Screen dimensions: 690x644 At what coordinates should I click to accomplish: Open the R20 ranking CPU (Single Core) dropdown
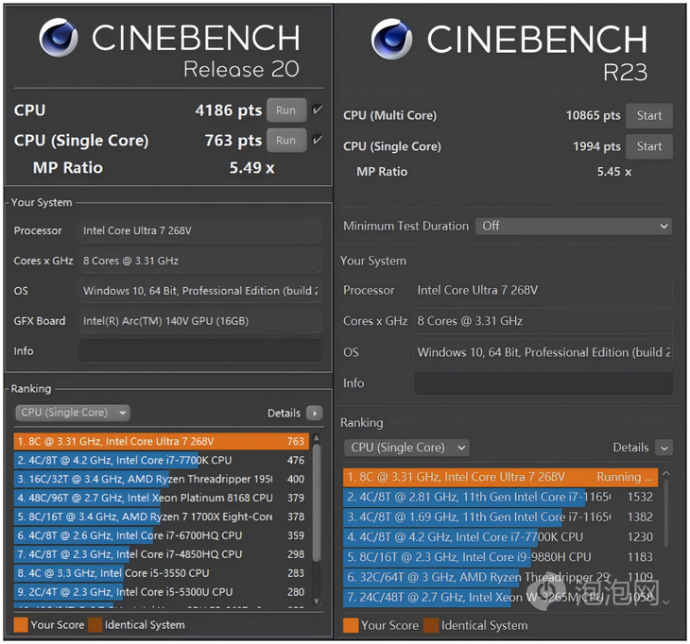click(73, 413)
